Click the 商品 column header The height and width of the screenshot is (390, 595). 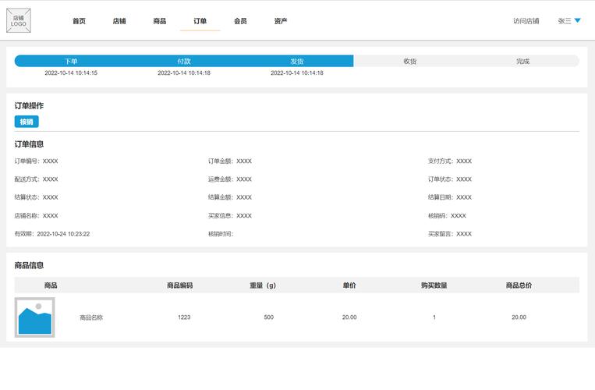(51, 285)
